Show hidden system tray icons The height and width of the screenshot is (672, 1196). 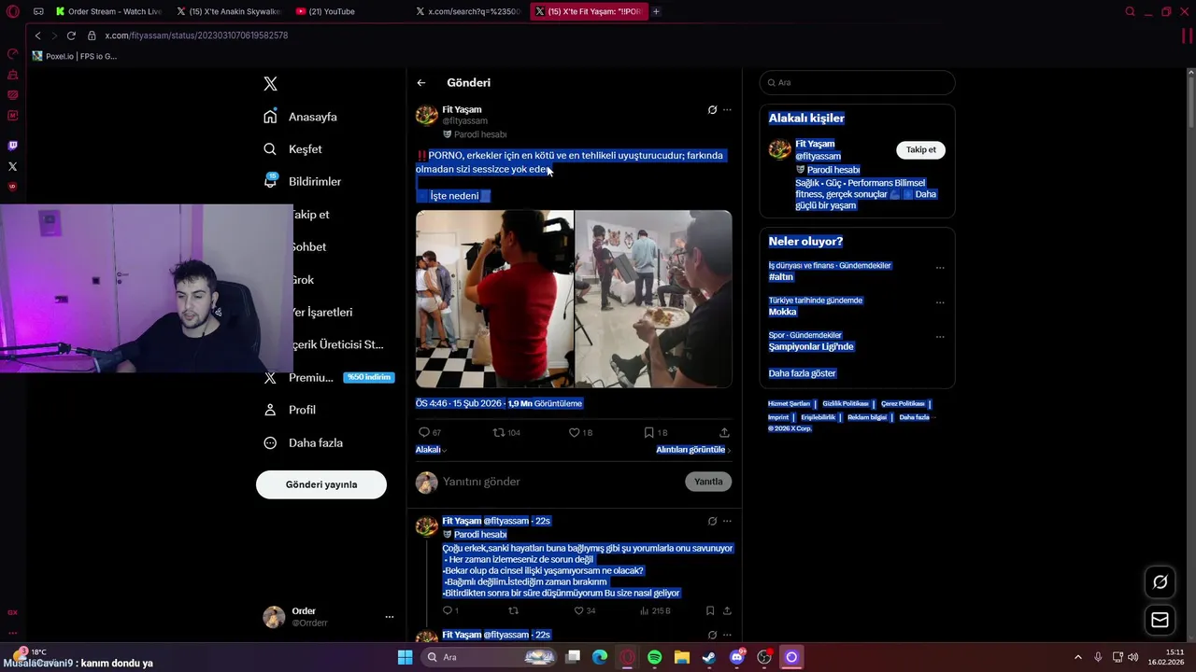coord(1077,657)
